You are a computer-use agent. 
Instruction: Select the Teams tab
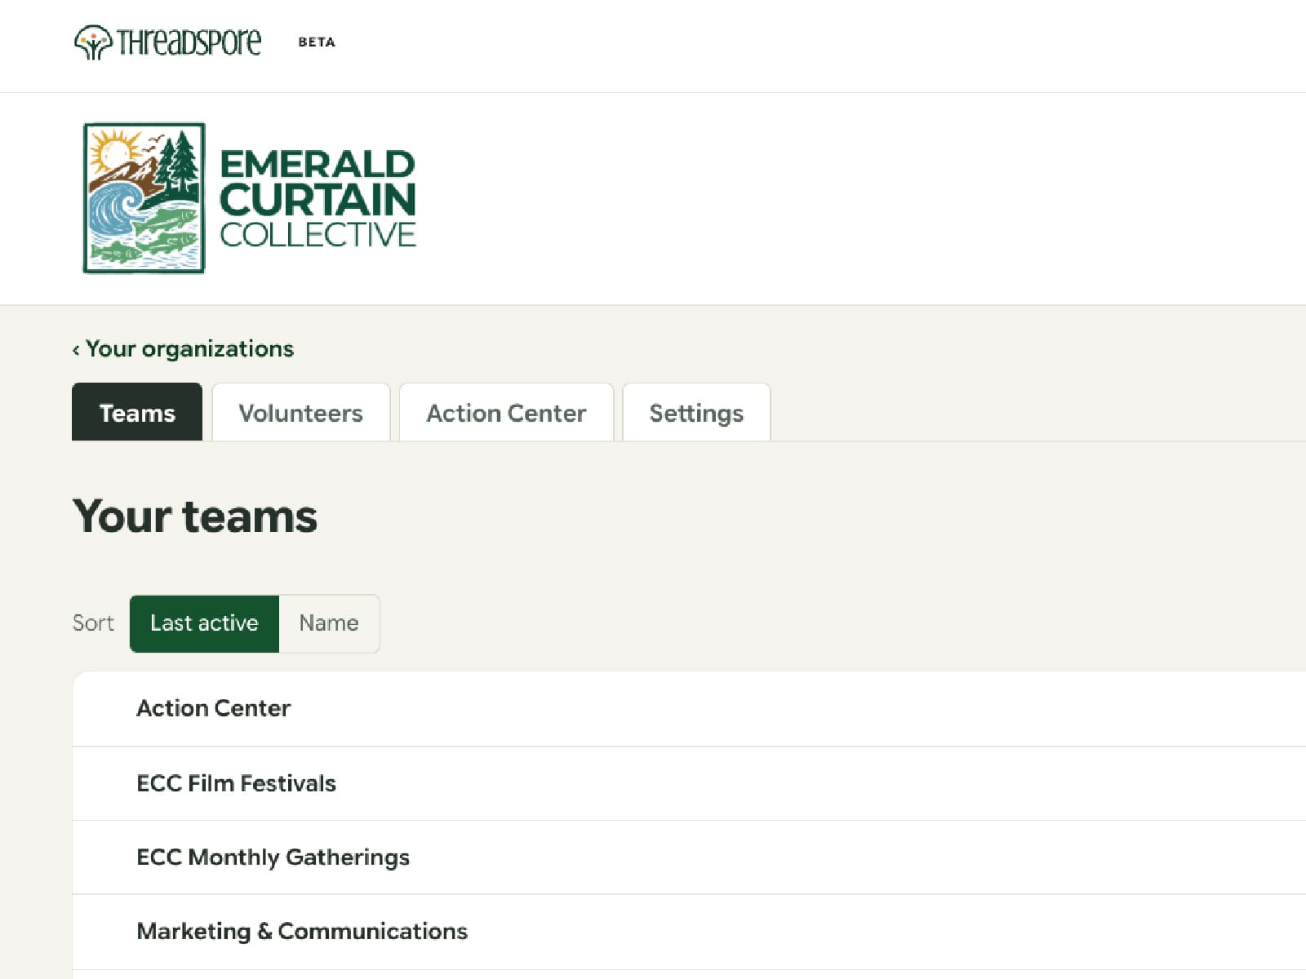137,412
